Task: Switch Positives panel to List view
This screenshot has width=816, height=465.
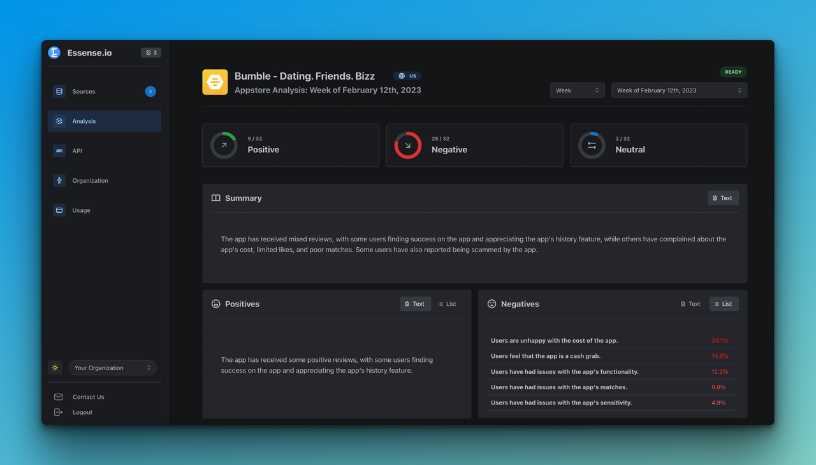Action: coord(448,304)
